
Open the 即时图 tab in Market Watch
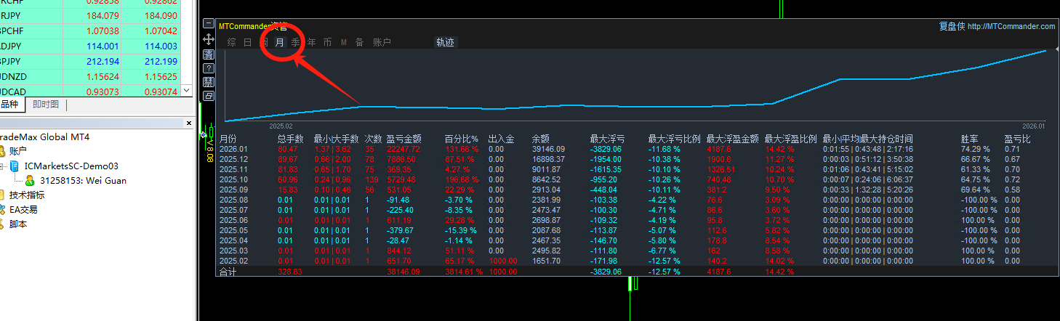(x=46, y=105)
